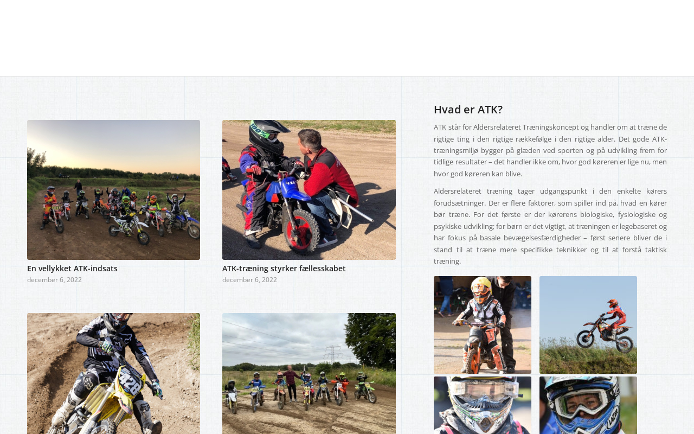Click the Hvad er ATK? heading

468,110
